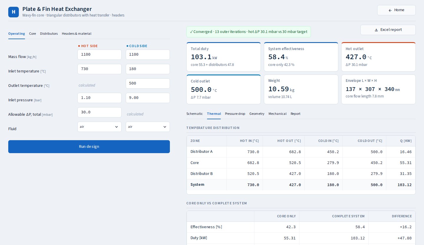Open the Report results tab
424x245 pixels.
(295, 114)
